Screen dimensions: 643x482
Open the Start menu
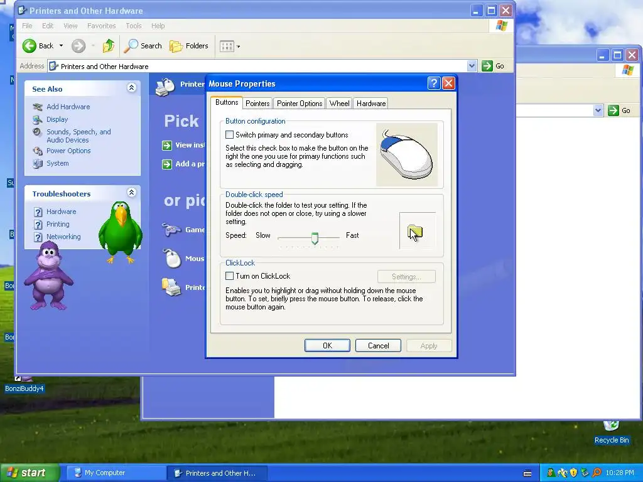coord(30,473)
